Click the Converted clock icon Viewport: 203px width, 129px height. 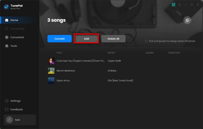(7, 37)
